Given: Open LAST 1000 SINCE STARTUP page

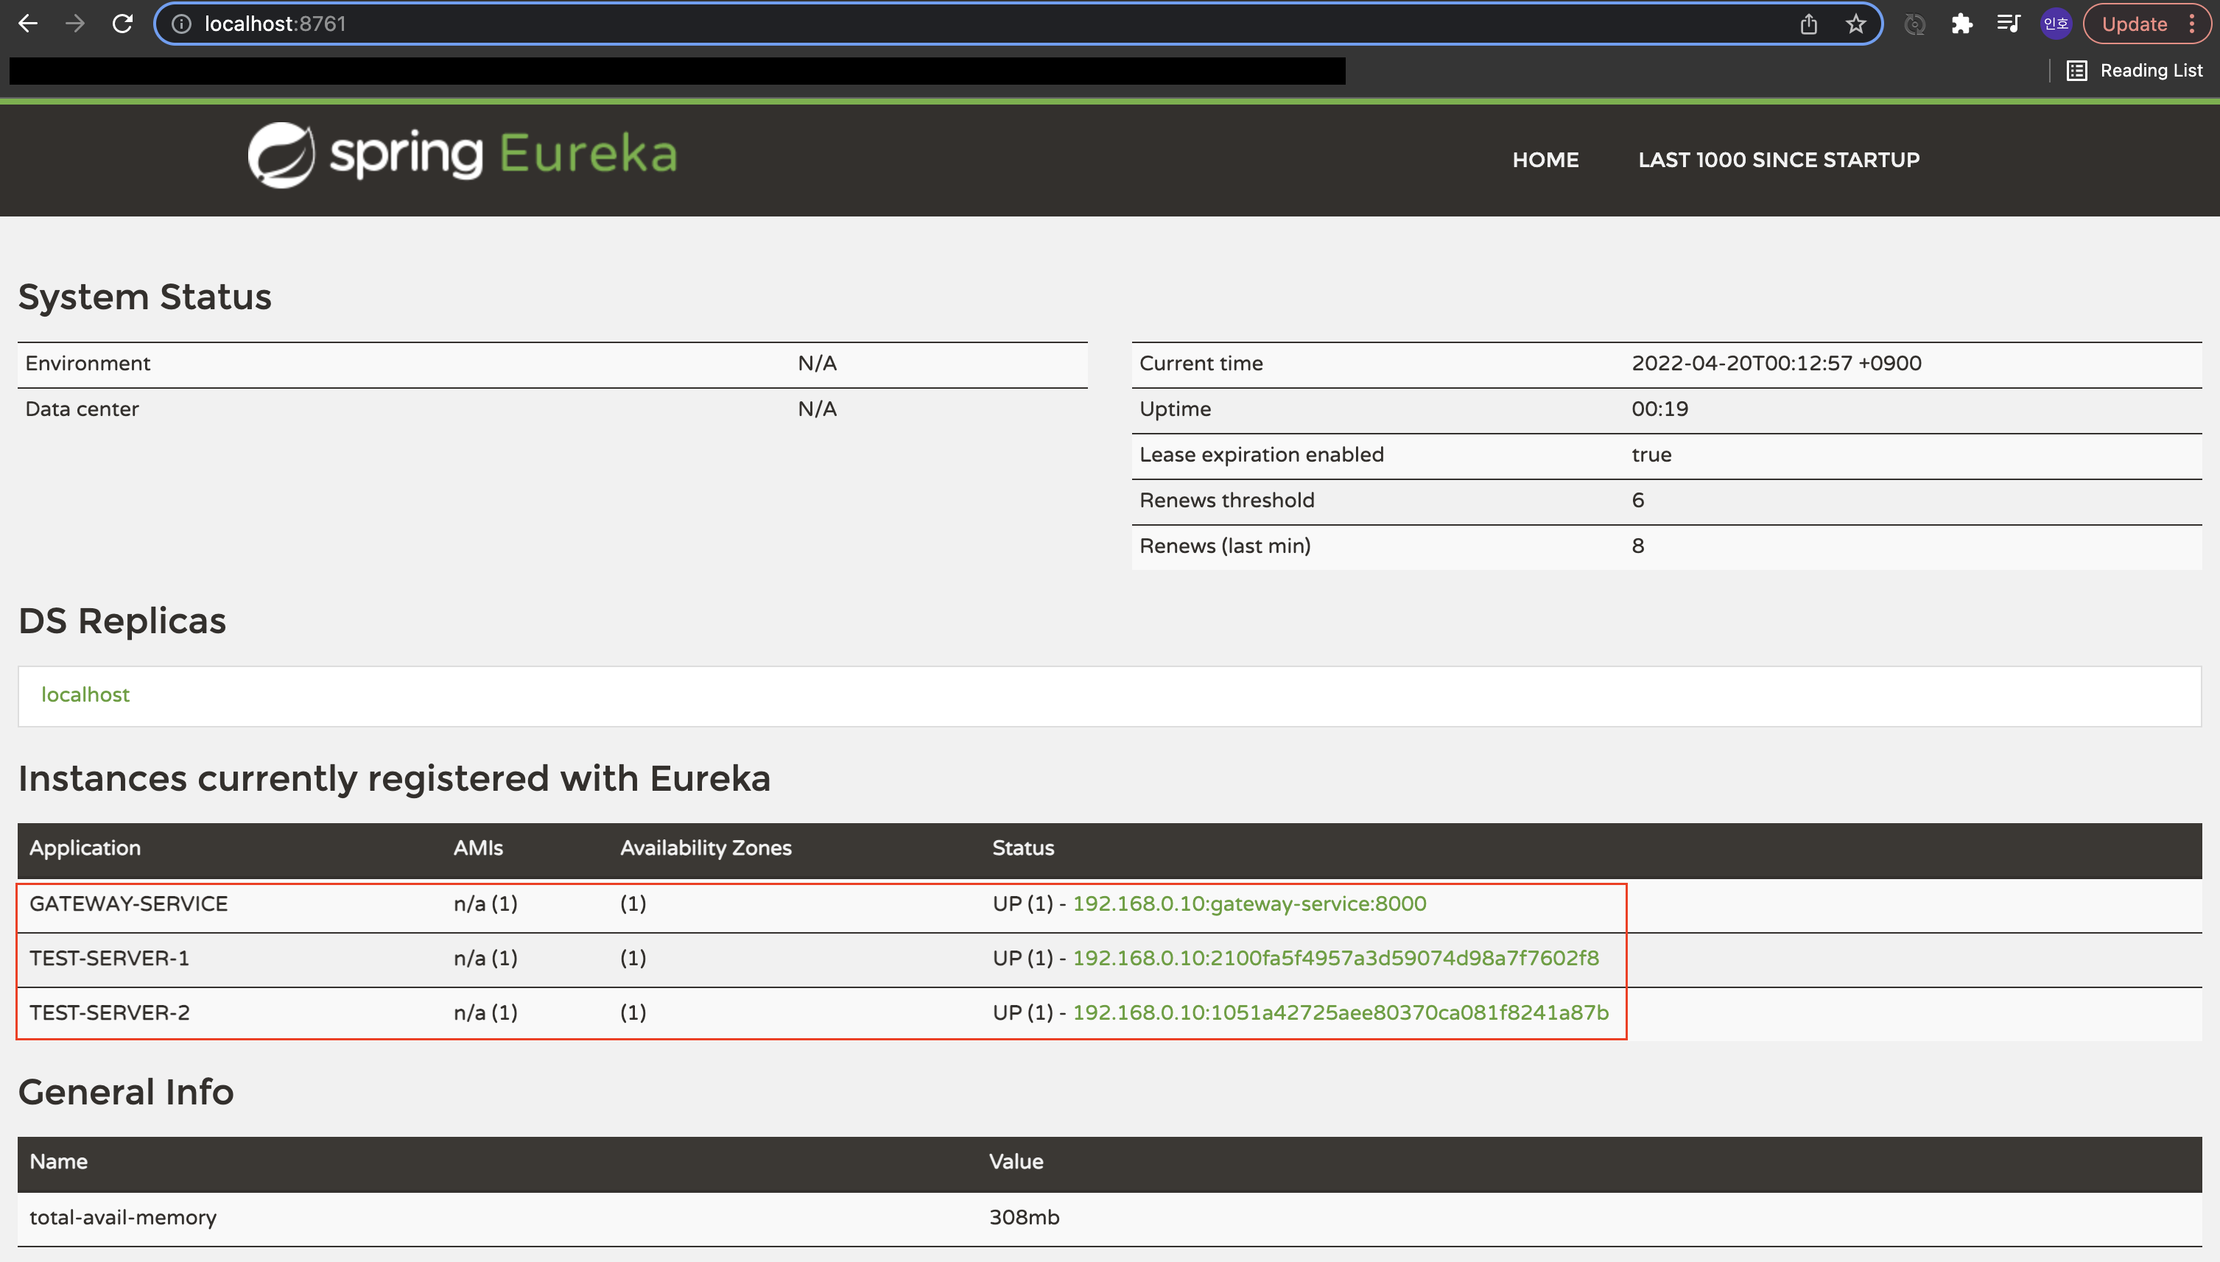Looking at the screenshot, I should point(1778,160).
